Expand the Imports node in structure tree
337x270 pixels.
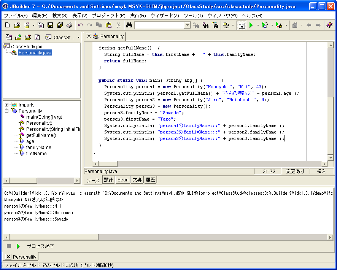pos(7,105)
